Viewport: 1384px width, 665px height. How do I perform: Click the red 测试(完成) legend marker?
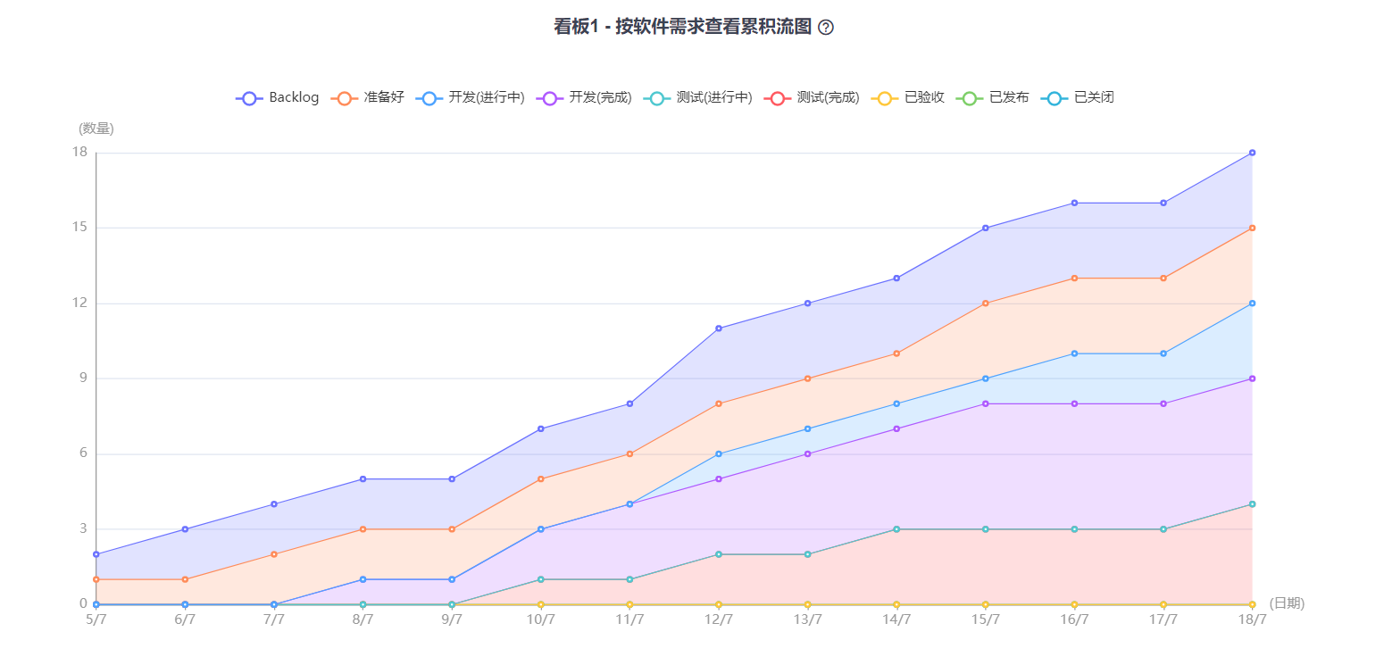tap(777, 98)
